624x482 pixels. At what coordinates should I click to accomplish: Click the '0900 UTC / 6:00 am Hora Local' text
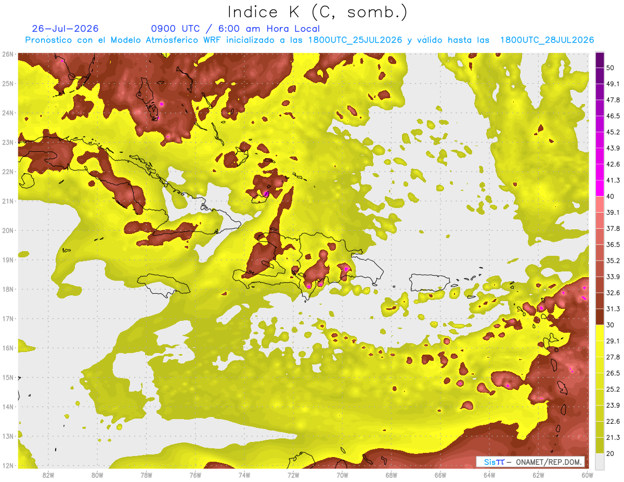[x=235, y=29]
